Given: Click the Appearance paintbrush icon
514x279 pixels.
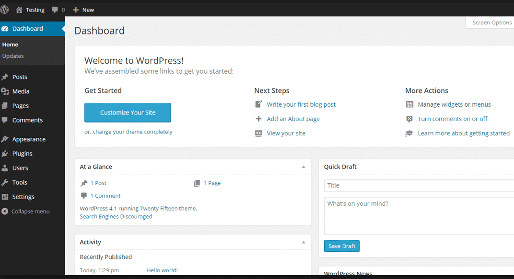Looking at the screenshot, I should coord(5,139).
